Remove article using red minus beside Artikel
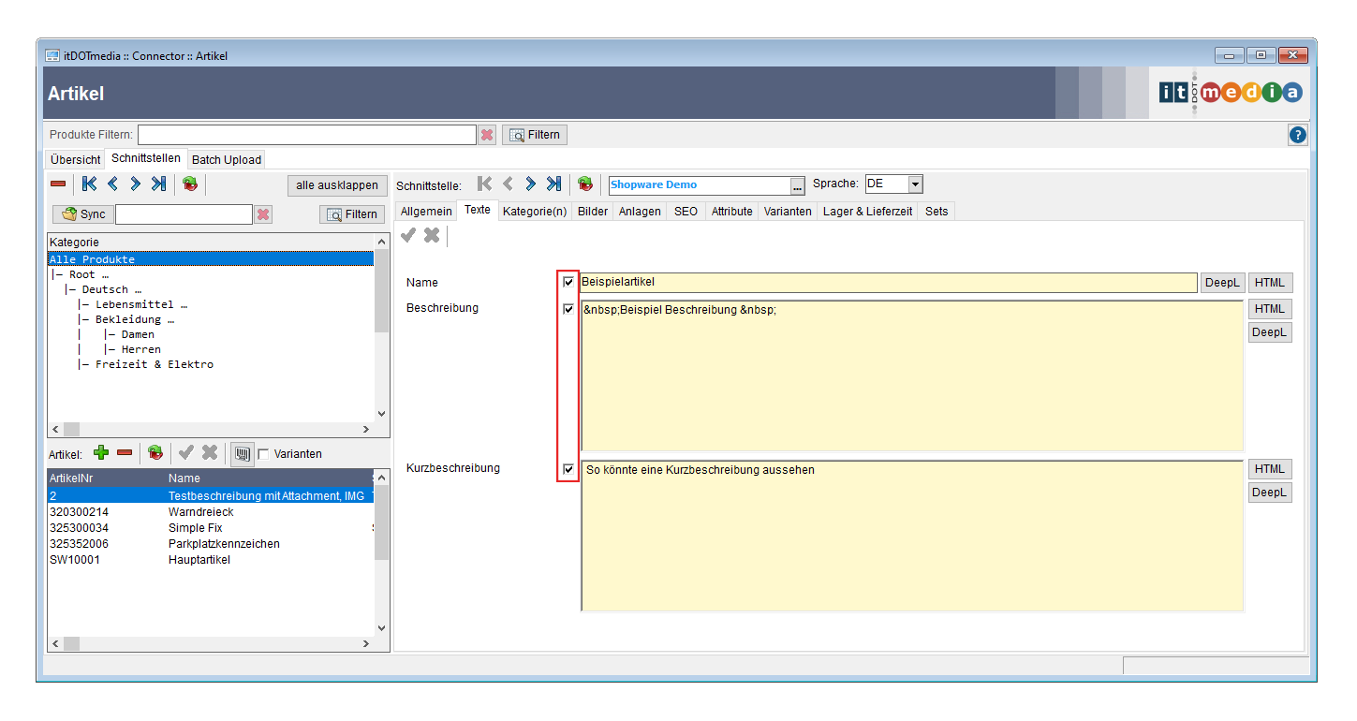This screenshot has height=721, width=1357. (x=125, y=453)
